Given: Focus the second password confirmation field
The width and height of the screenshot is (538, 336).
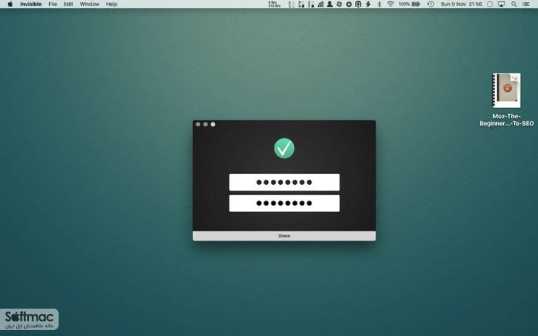Looking at the screenshot, I should [284, 203].
